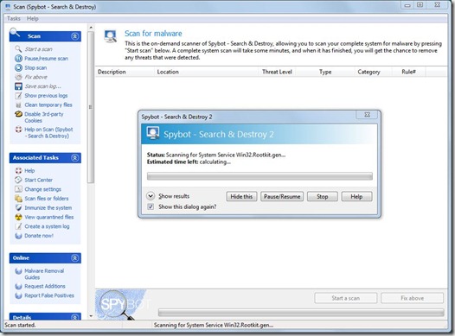Click the Show previous logs icon
The width and height of the screenshot is (455, 336).
(18, 96)
